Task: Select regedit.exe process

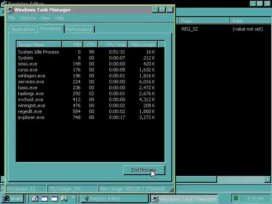Action: click(90, 111)
